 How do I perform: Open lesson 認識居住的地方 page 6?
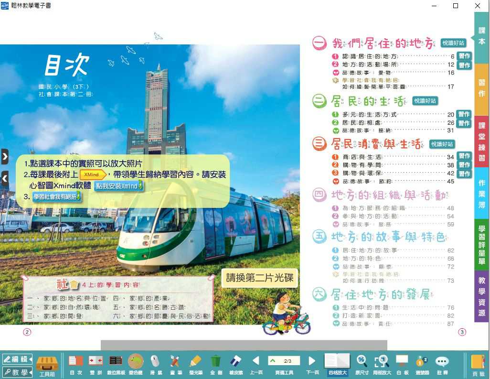(393, 56)
